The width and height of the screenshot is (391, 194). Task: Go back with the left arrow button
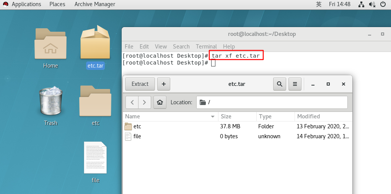click(132, 102)
